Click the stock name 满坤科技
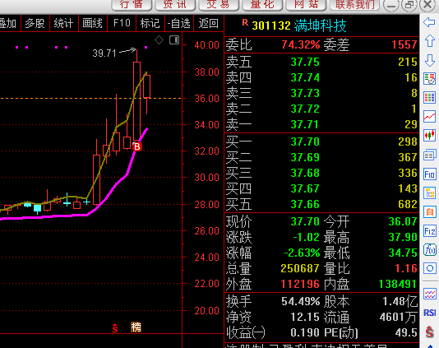Viewport: 439px width, 348px height. click(x=321, y=26)
